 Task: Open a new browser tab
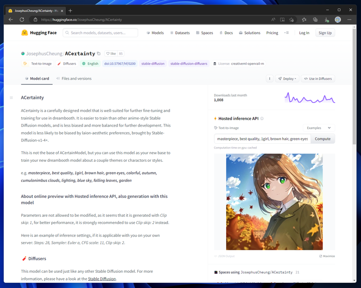pyautogui.click(x=70, y=10)
